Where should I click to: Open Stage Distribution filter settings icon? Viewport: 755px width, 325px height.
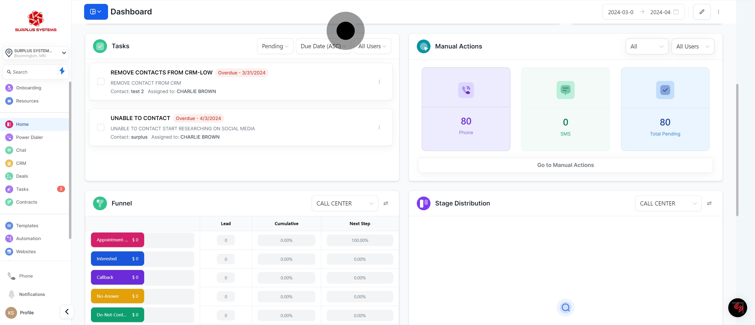(709, 203)
